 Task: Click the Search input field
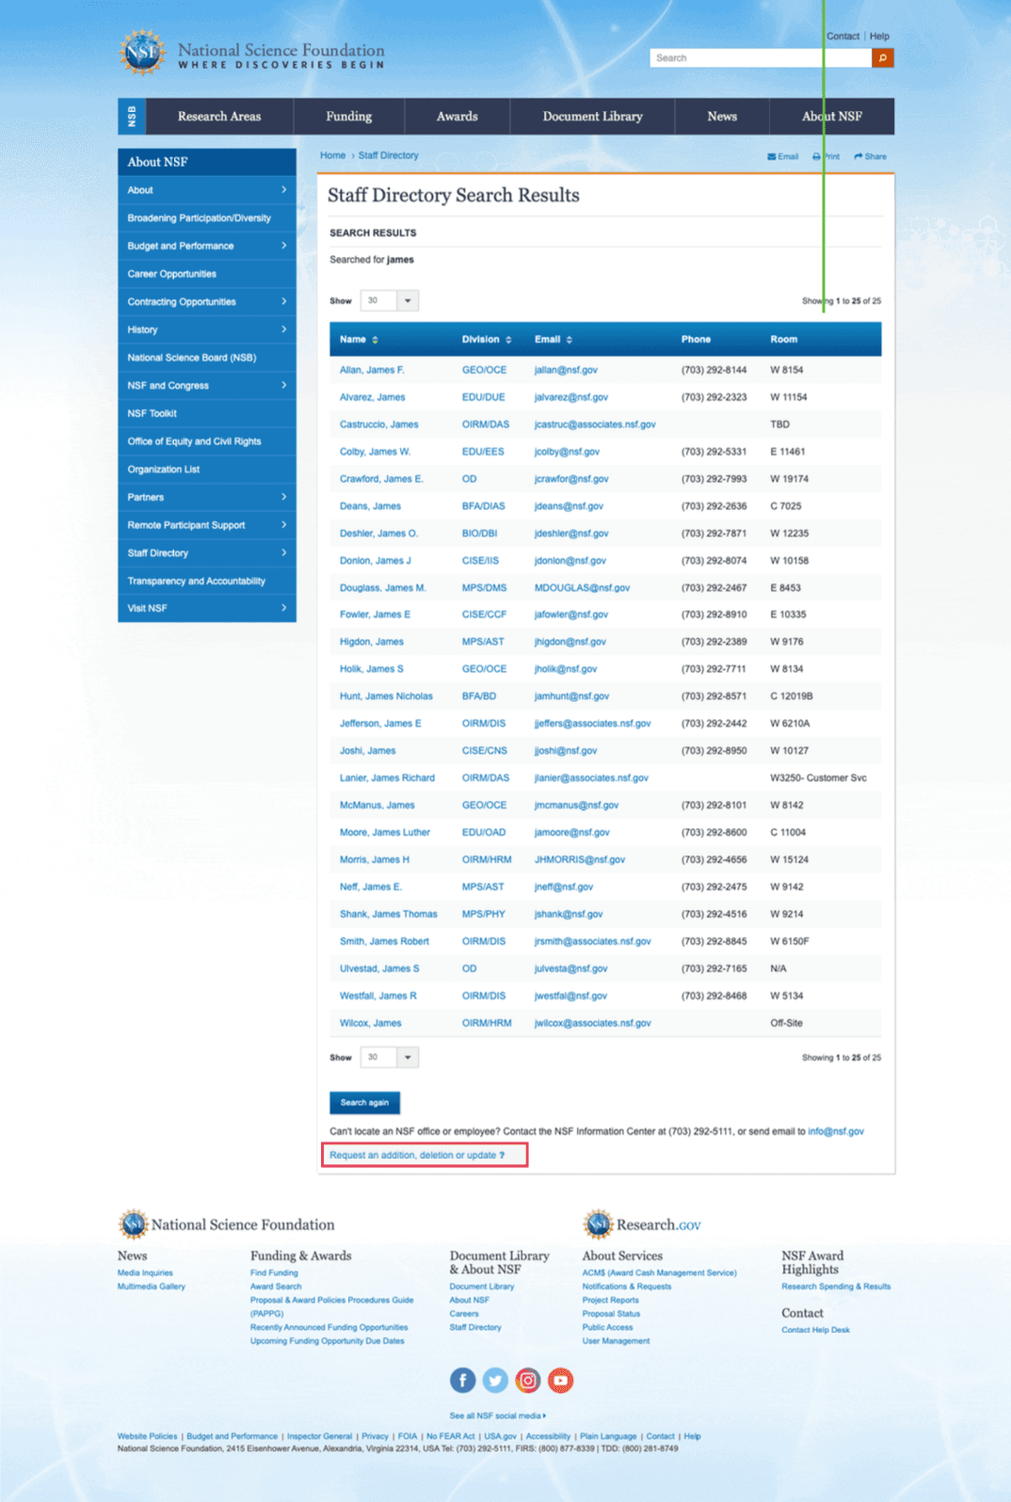[x=761, y=58]
